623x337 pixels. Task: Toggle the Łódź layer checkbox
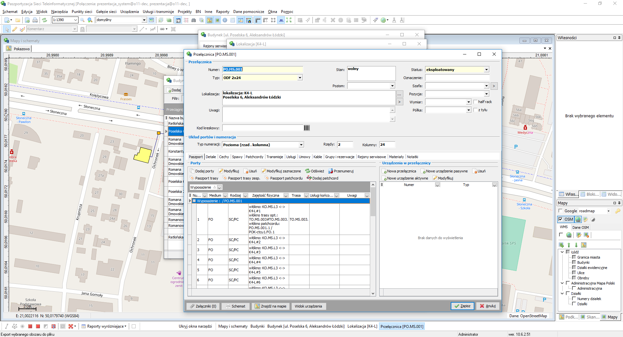point(568,252)
